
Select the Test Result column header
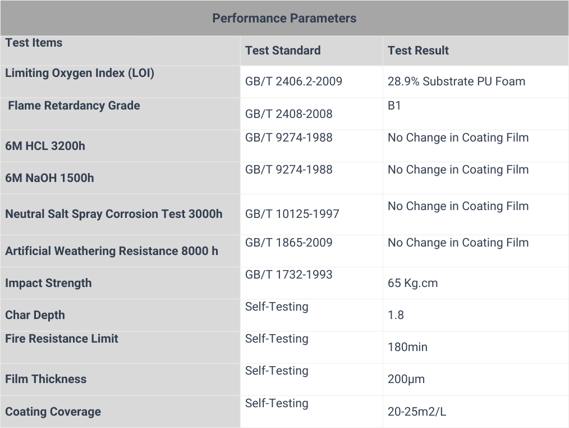(x=418, y=51)
